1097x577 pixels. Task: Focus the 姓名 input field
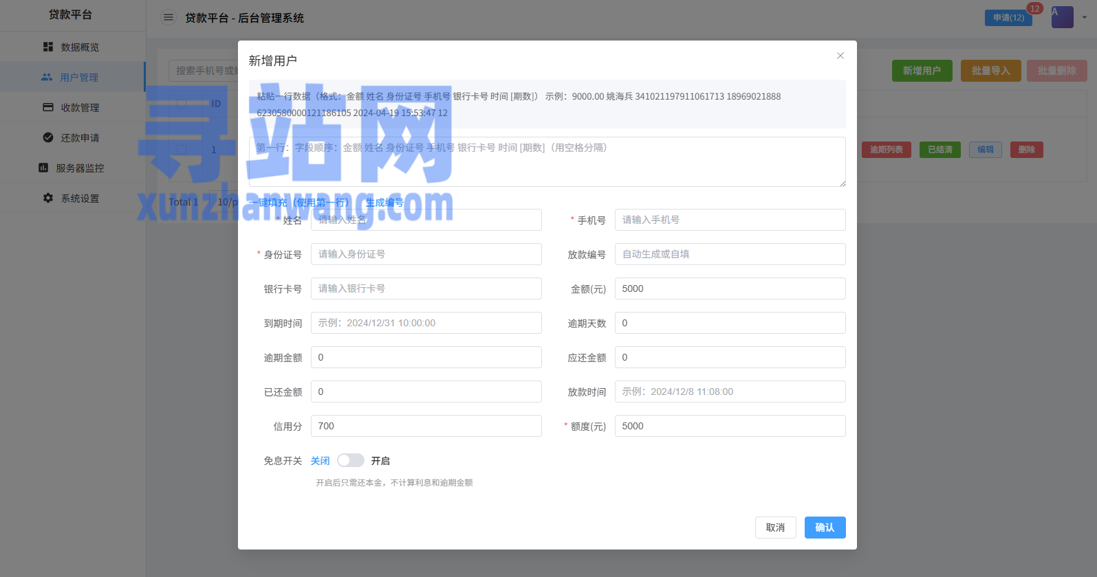coord(426,220)
